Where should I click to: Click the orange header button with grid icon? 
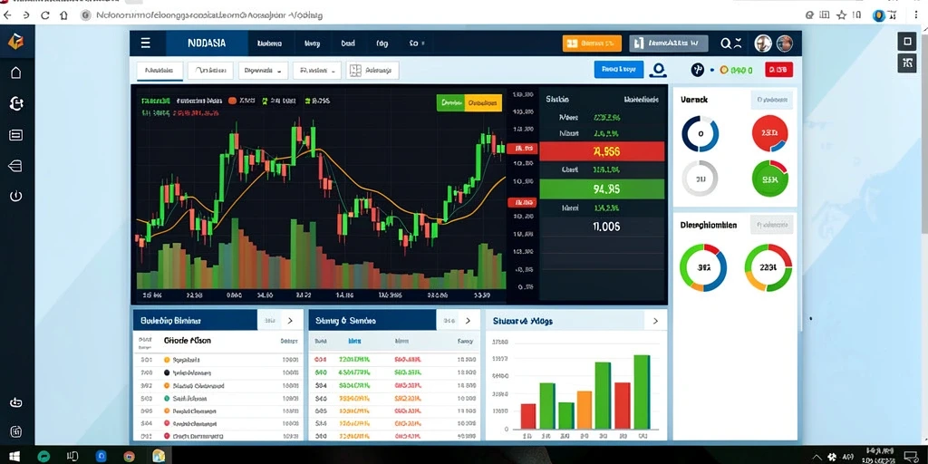[x=592, y=43]
